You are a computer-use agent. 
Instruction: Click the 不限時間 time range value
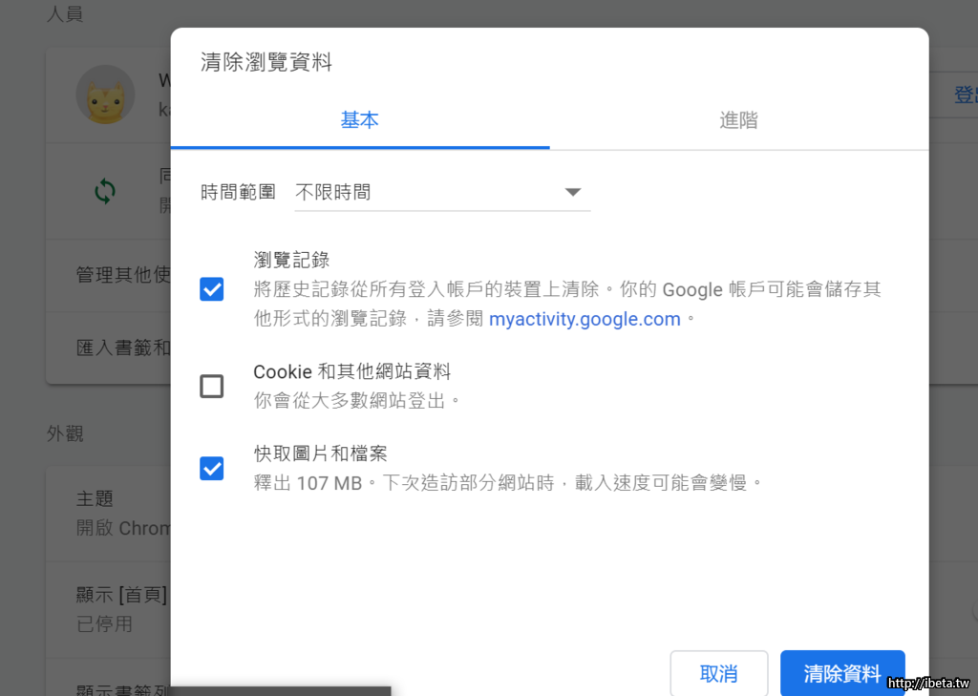coord(333,192)
